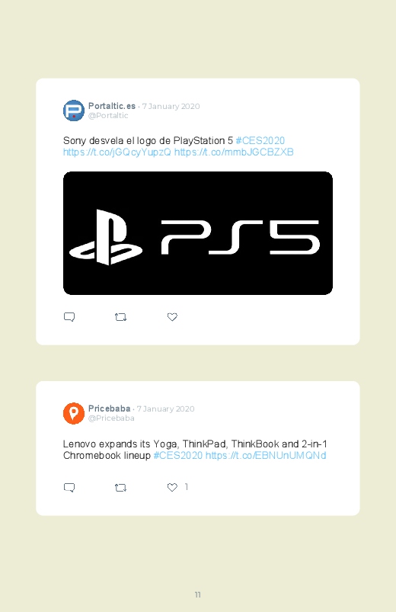This screenshot has height=612, width=396.
Task: Reply to the Pricebaba Lenovo tweet
Action: 69,488
